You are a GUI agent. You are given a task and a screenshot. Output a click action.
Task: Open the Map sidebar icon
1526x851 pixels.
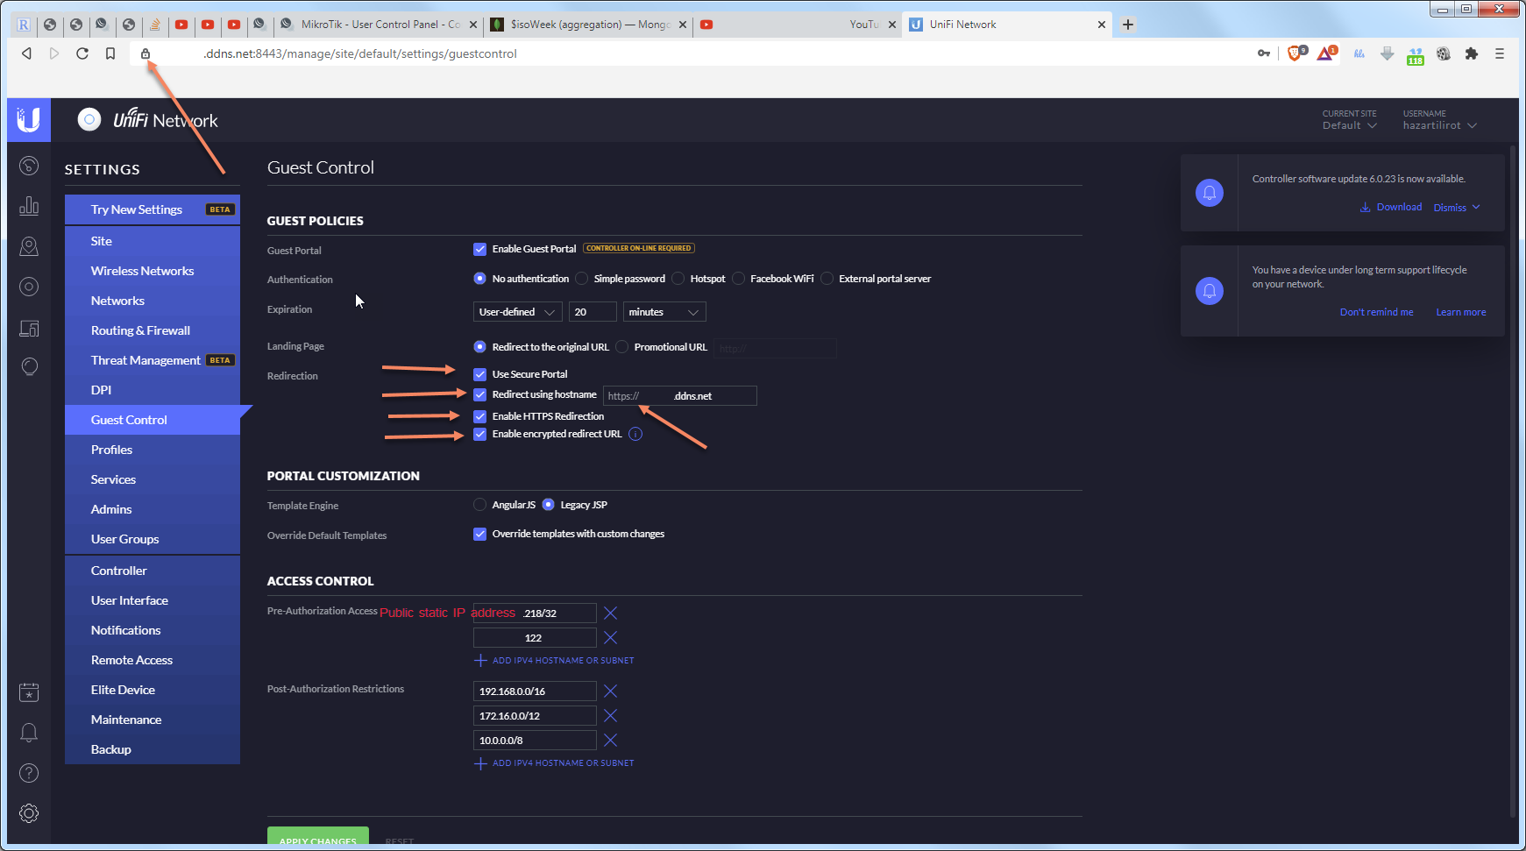(29, 246)
